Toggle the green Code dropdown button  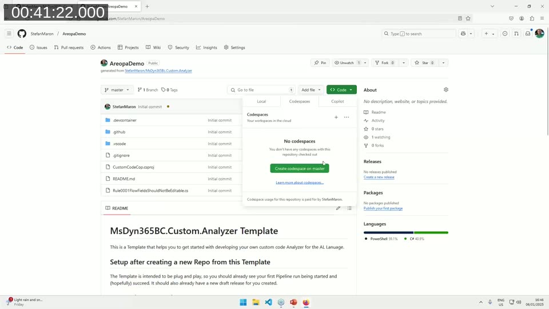tap(341, 90)
